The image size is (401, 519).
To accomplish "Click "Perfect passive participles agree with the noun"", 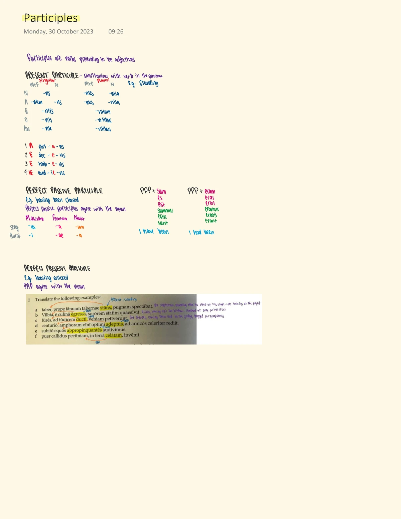I will [x=76, y=209].
